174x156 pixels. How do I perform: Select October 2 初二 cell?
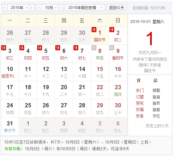click(x=118, y=36)
